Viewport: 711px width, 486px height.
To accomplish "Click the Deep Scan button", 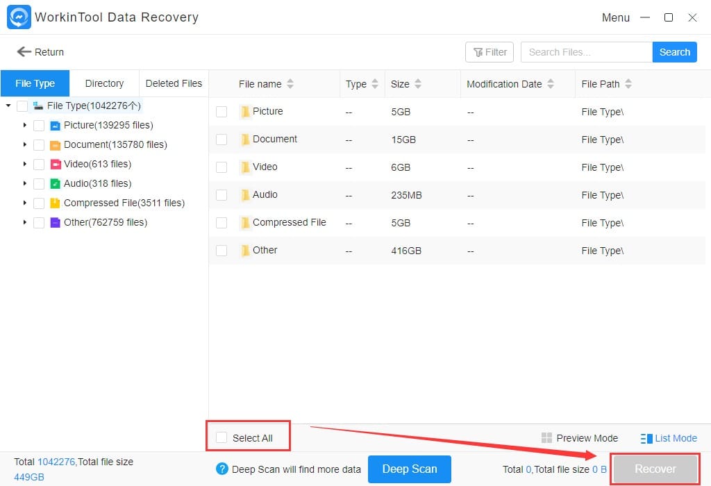I will [x=409, y=469].
